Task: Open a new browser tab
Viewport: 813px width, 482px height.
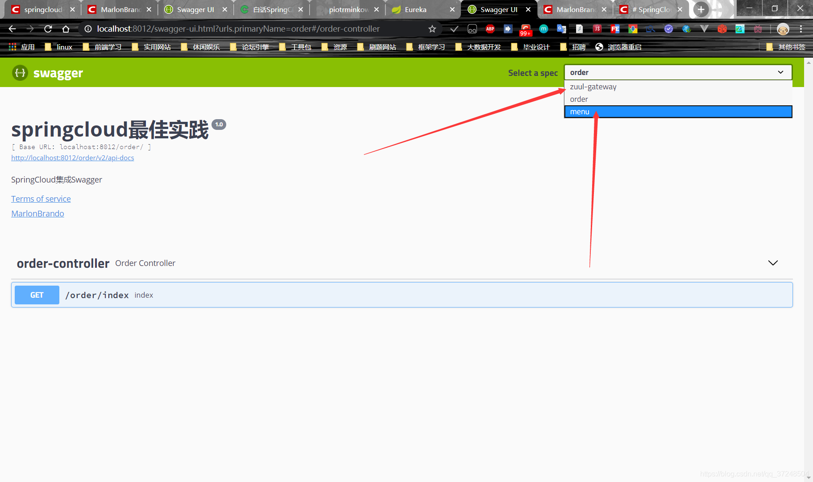Action: click(x=701, y=9)
